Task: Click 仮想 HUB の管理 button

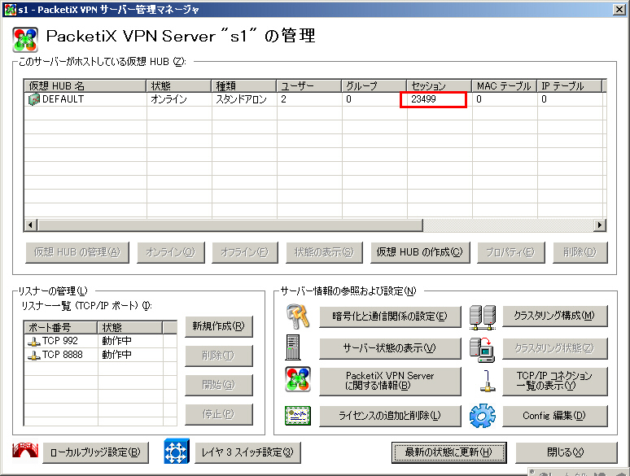Action: pyautogui.click(x=77, y=252)
